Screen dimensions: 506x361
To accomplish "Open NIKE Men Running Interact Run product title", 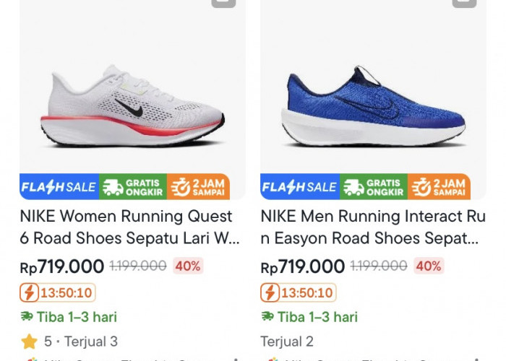I will tap(372, 227).
